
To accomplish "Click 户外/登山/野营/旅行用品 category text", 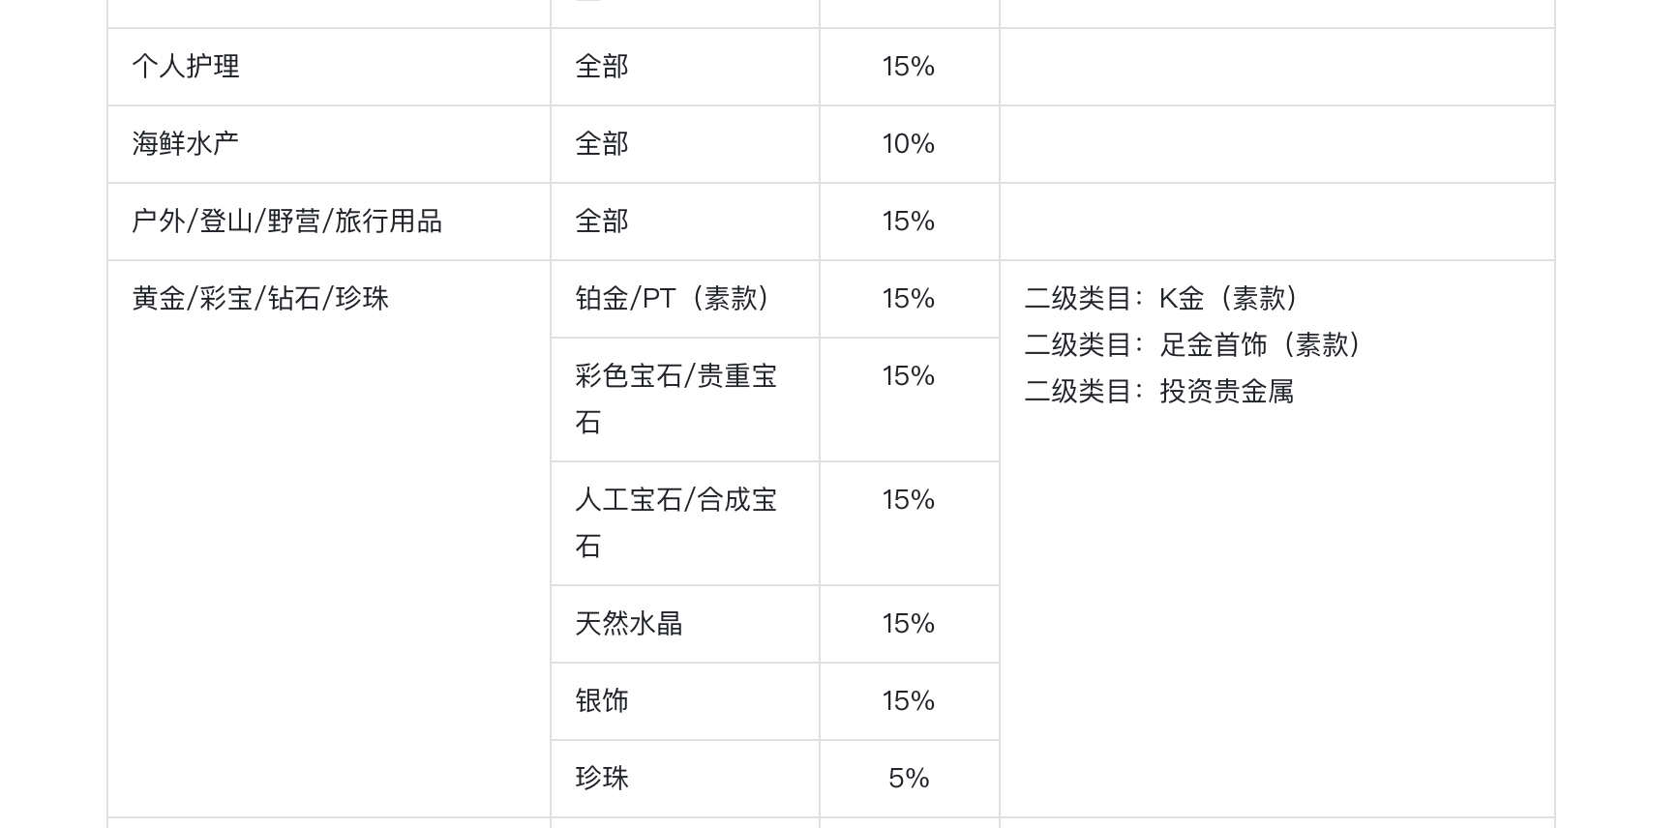I will (287, 222).
